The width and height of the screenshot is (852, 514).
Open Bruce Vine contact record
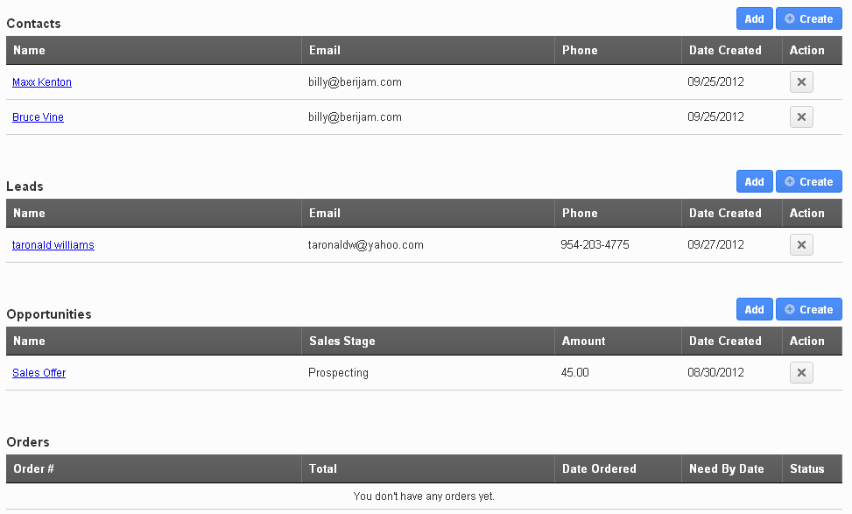[x=38, y=117]
